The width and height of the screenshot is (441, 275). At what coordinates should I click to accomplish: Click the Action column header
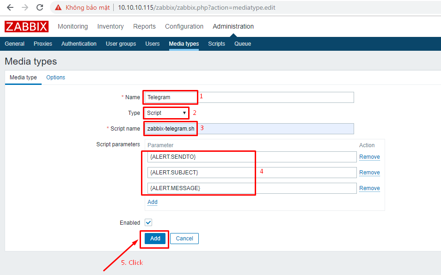click(x=367, y=145)
